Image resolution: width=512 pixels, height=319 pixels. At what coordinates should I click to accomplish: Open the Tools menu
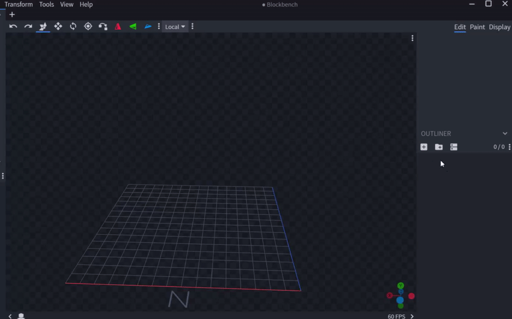47,4
